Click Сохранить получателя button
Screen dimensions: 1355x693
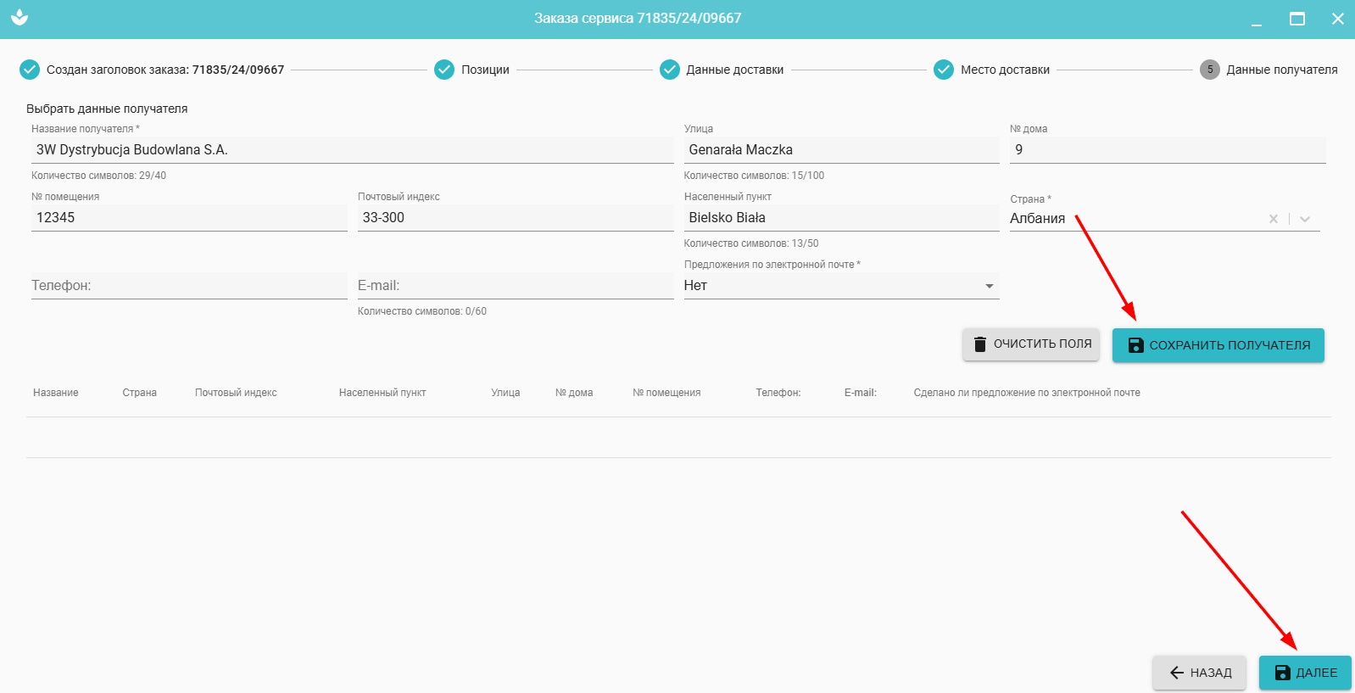coord(1218,345)
